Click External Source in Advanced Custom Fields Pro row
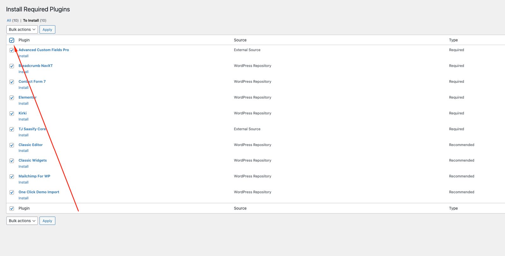The height and width of the screenshot is (256, 505). pyautogui.click(x=247, y=50)
